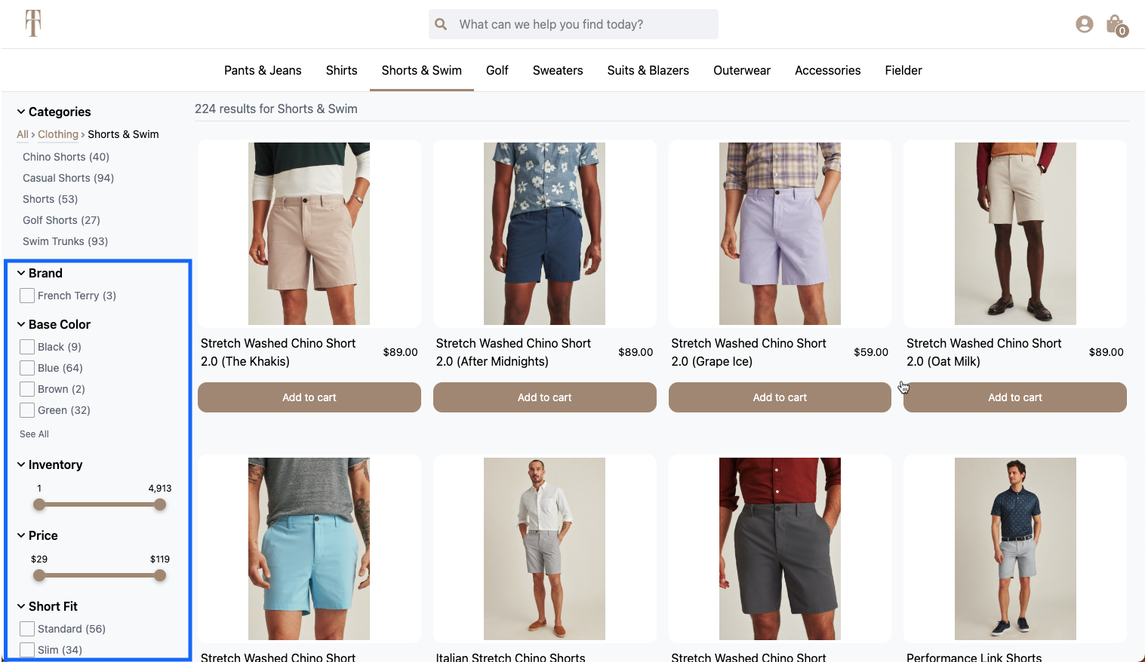Open the Accessories menu
Image resolution: width=1145 pixels, height=662 pixels.
click(828, 70)
